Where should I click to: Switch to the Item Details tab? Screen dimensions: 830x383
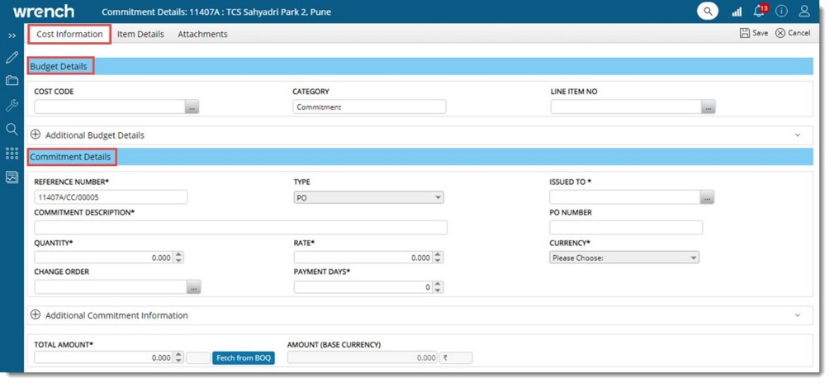click(x=140, y=35)
